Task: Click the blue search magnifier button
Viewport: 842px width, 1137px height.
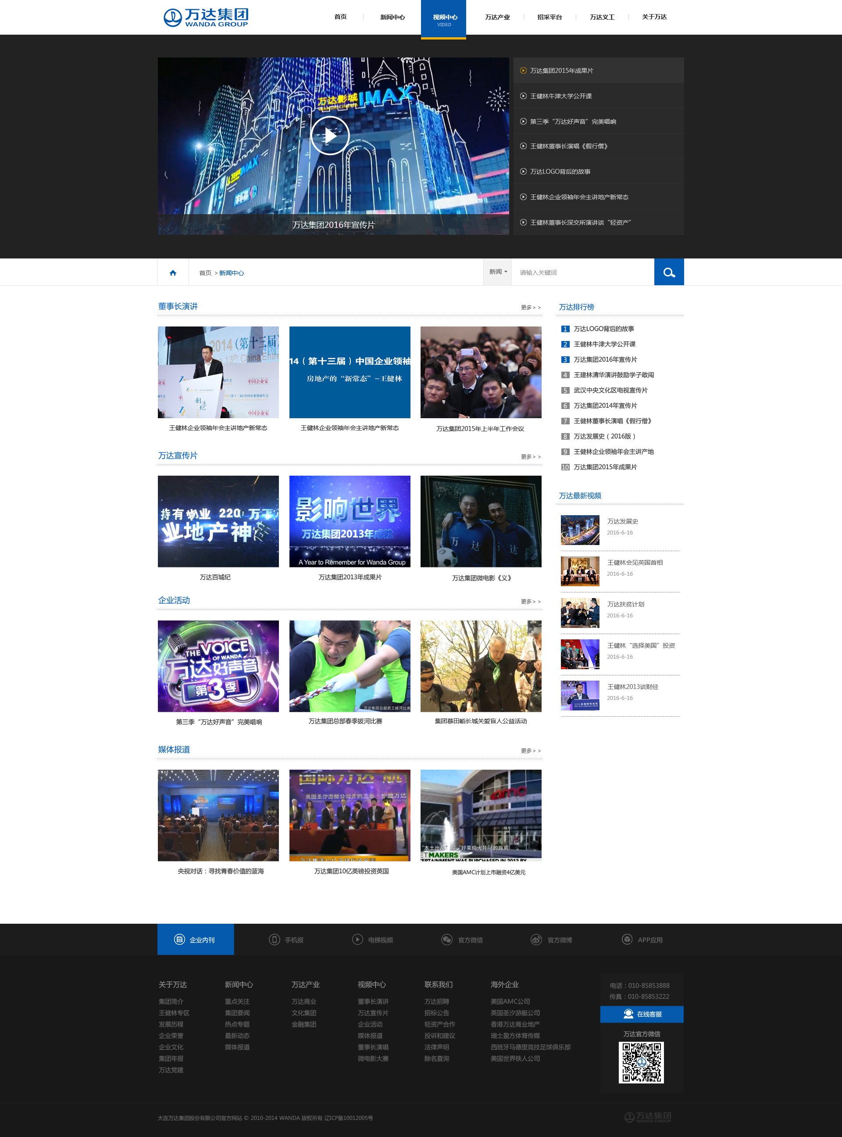Action: [x=669, y=272]
